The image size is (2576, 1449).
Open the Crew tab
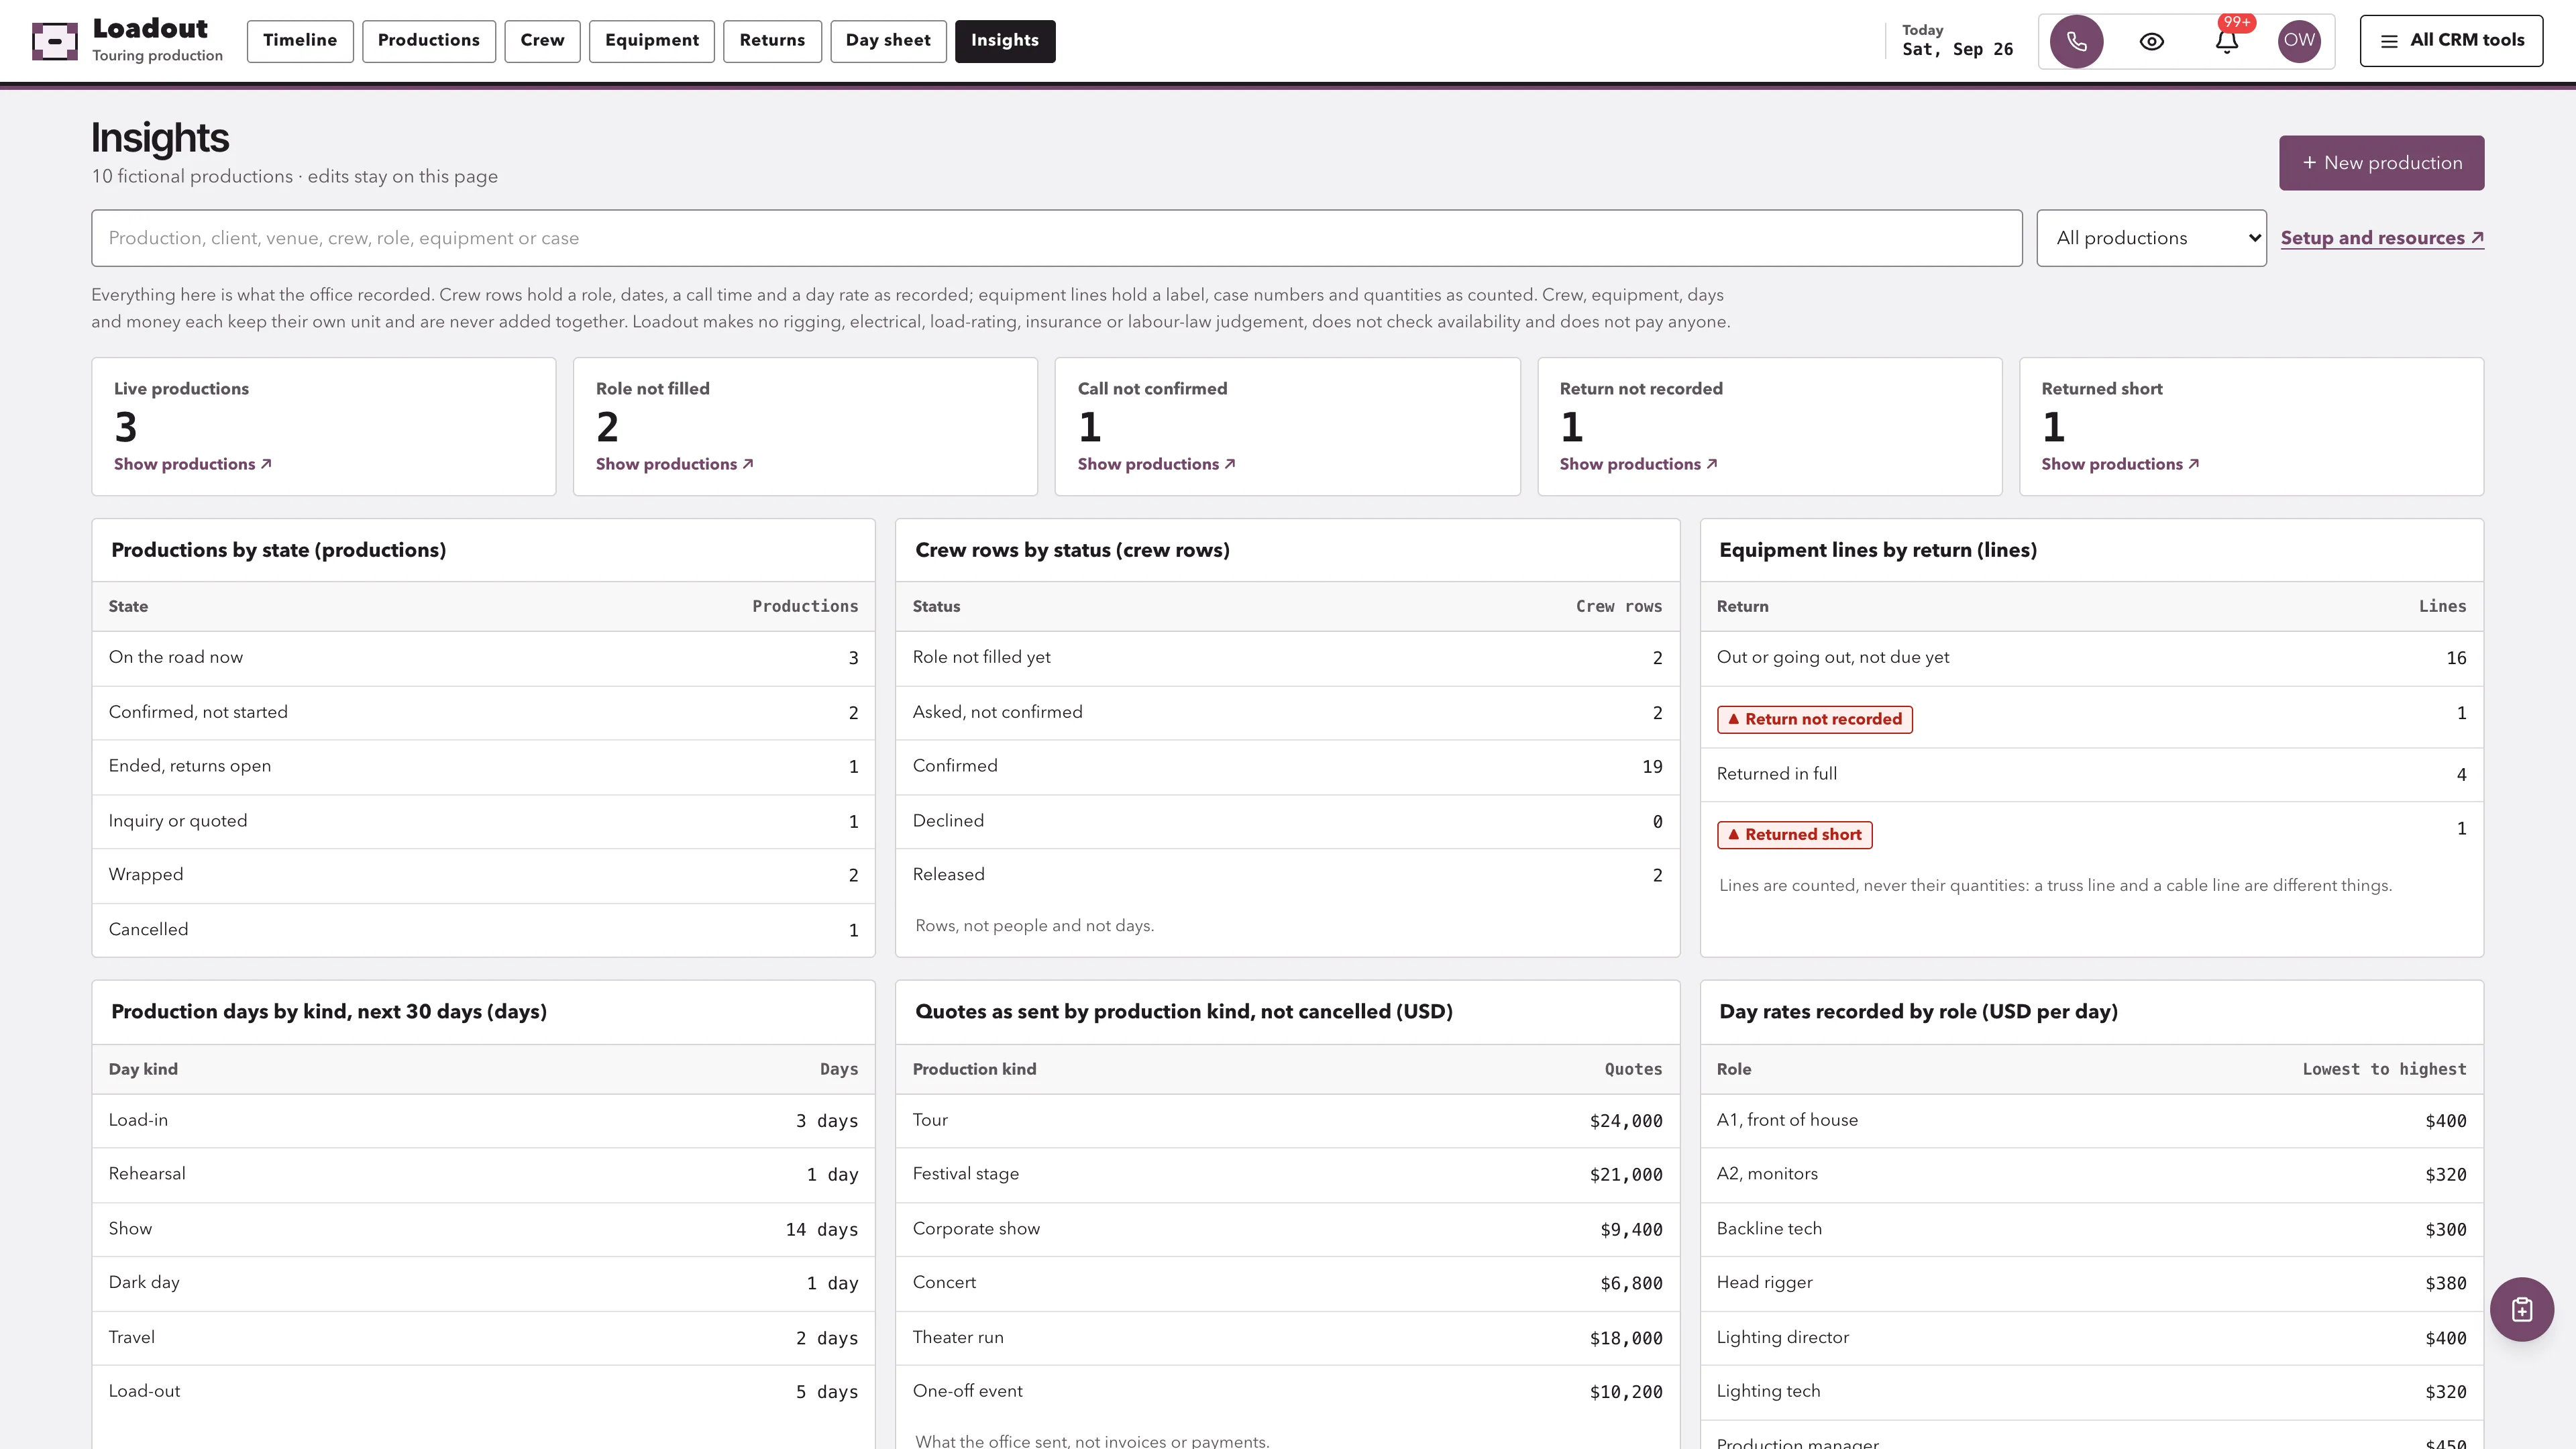coord(542,41)
